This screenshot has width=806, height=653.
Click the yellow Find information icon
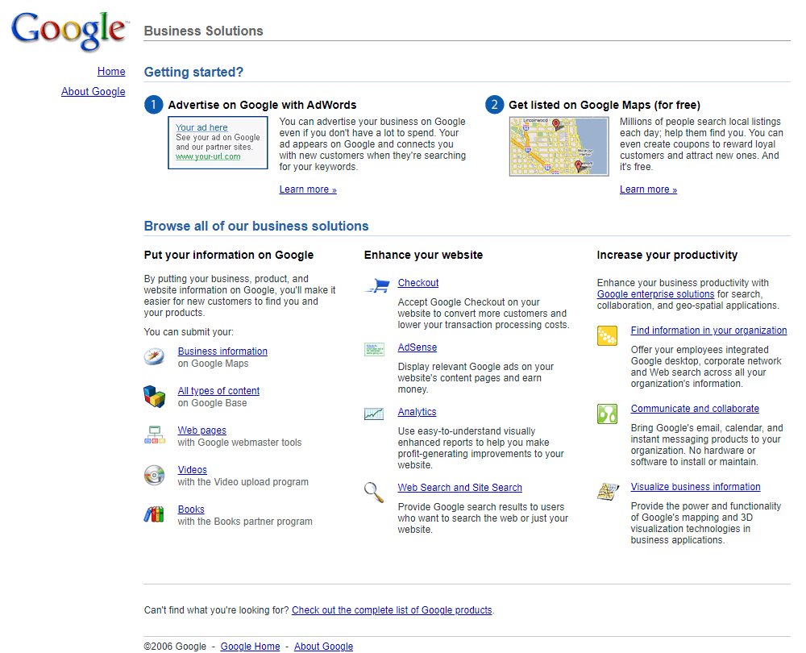click(607, 335)
